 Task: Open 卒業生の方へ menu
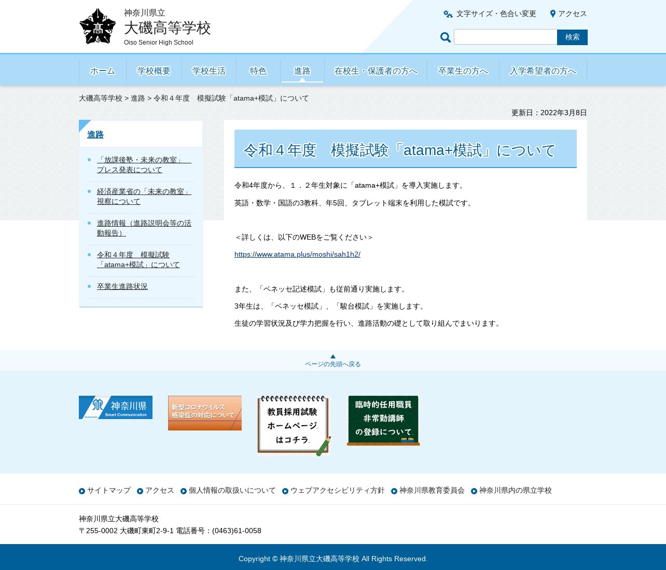click(x=463, y=71)
